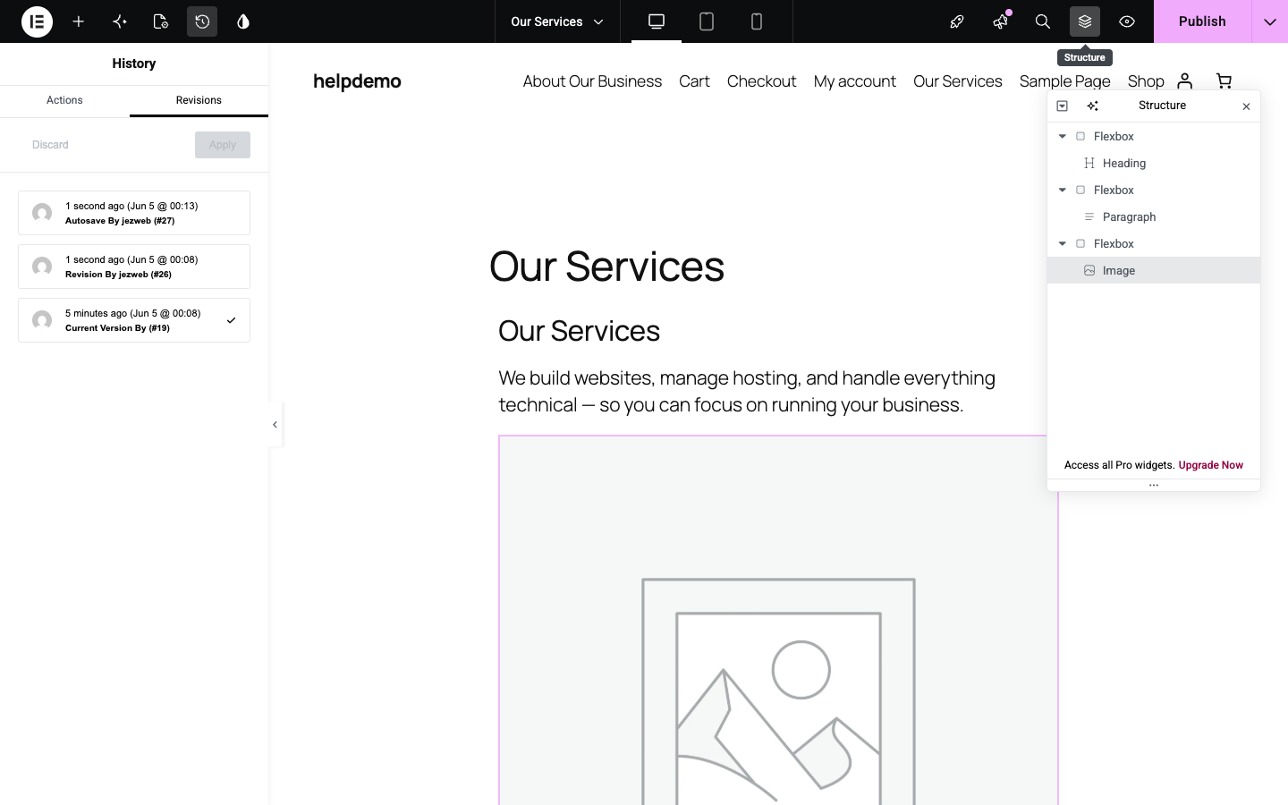Open the Cart menu link

694,81
